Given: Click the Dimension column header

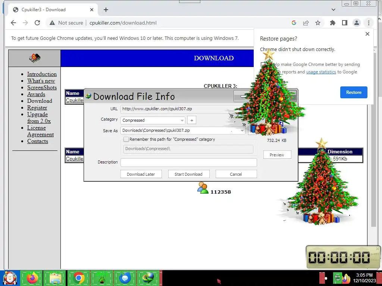Looking at the screenshot, I should (340, 152).
